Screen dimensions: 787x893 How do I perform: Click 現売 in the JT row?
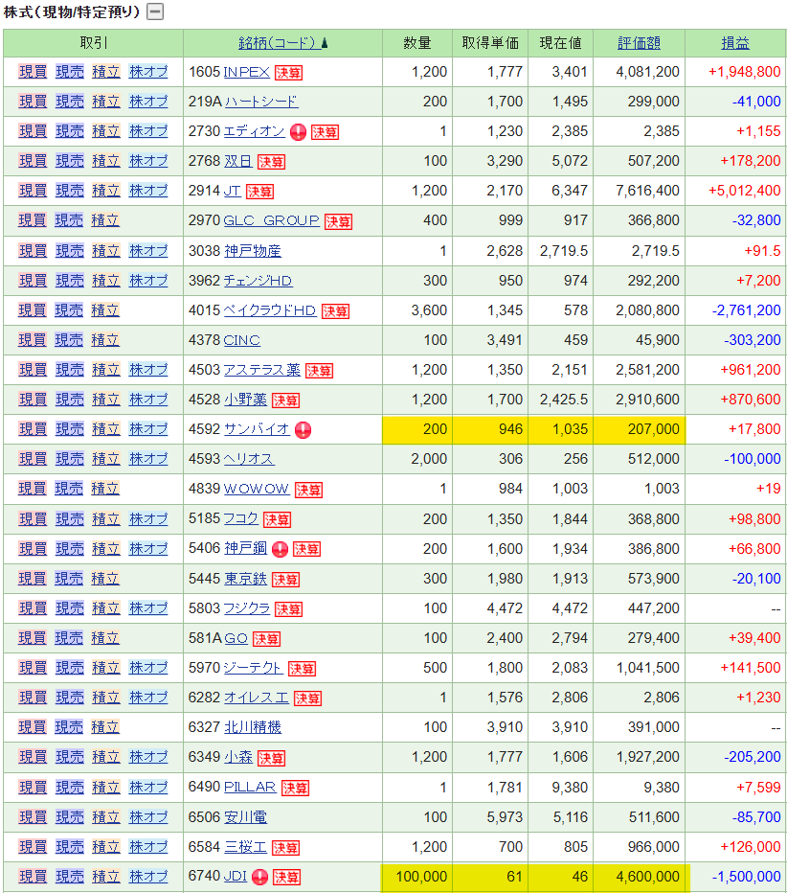70,191
